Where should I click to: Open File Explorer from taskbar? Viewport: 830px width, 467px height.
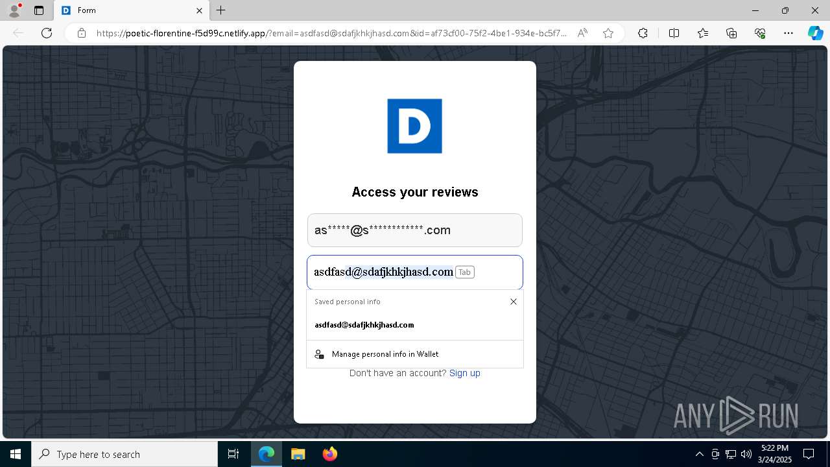tap(298, 454)
